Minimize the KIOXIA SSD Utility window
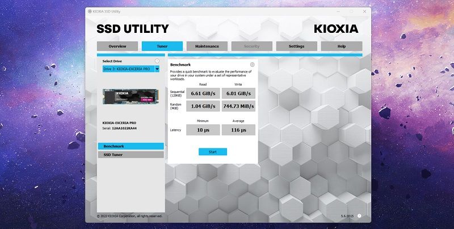The image size is (454, 229). (338, 11)
